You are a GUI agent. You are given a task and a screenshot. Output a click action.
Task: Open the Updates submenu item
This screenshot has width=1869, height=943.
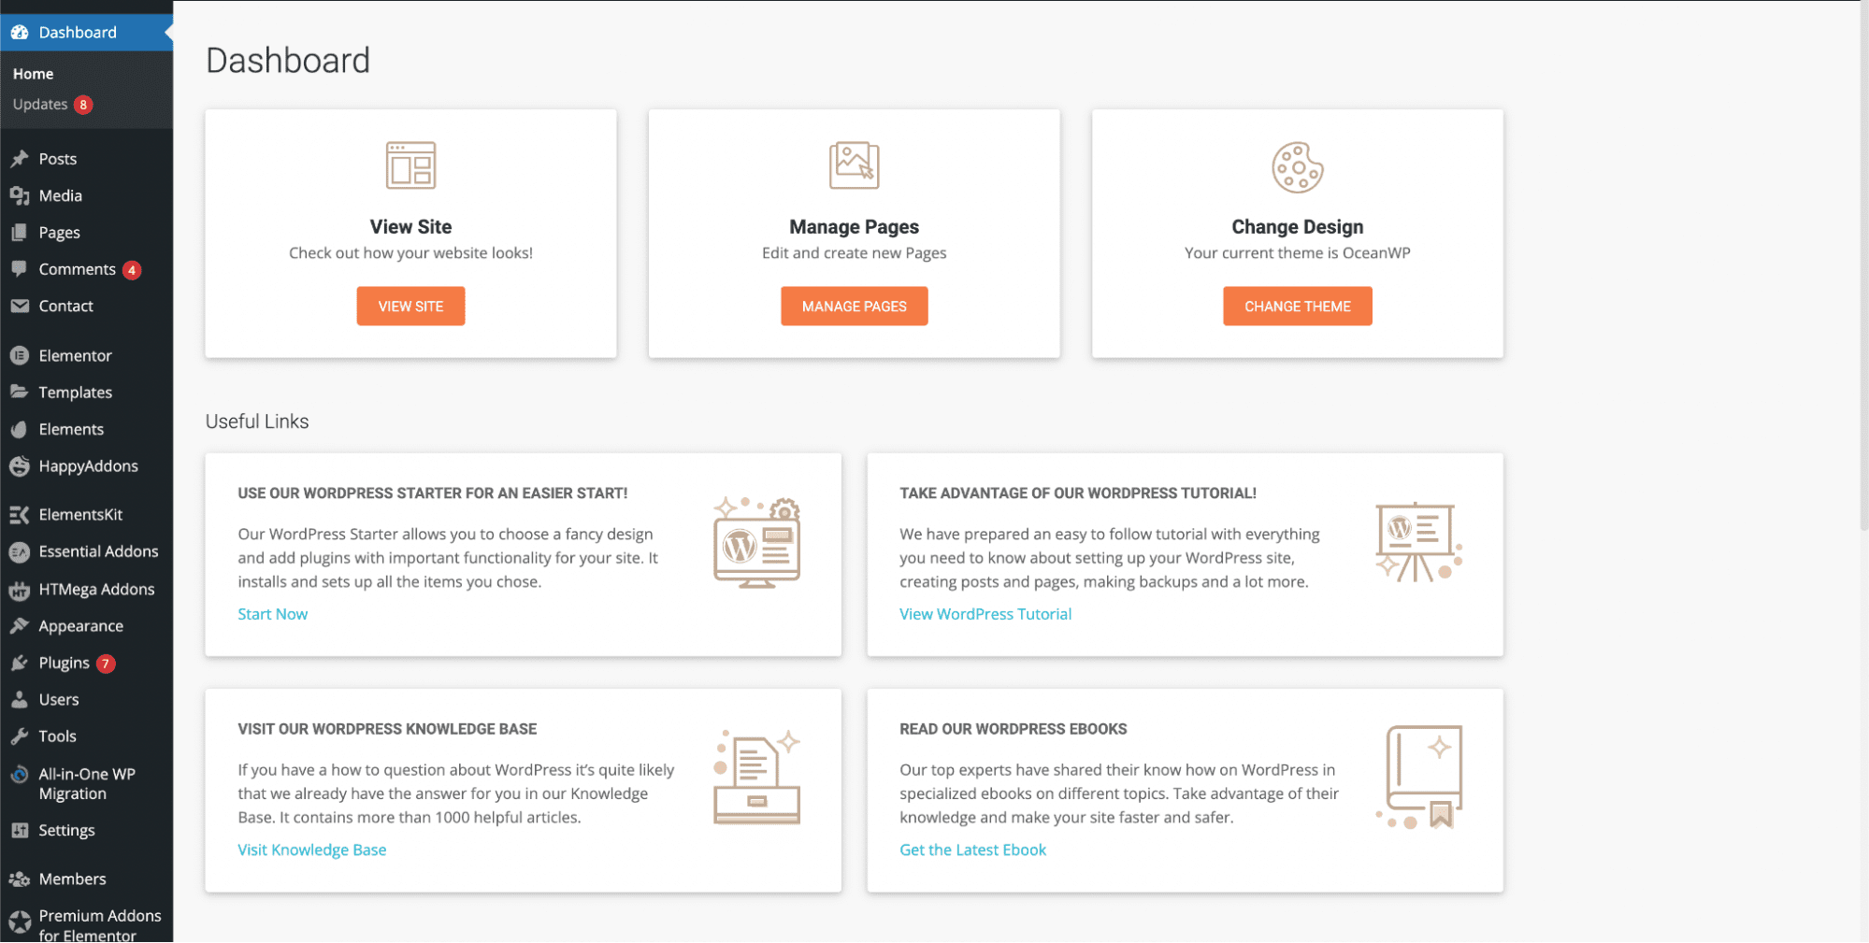click(x=40, y=105)
